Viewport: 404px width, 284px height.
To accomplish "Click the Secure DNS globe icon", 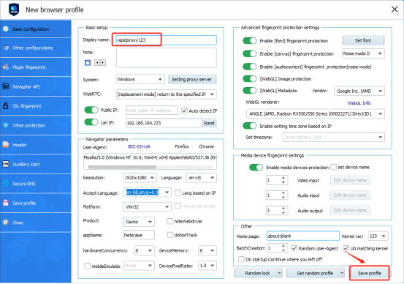I will [6, 184].
